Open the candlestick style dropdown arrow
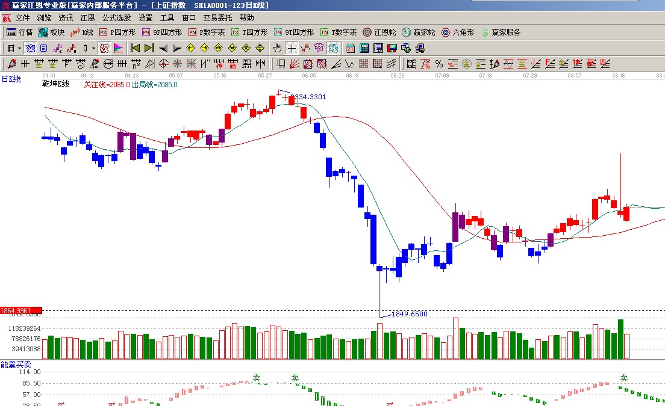The height and width of the screenshot is (406, 665). click(93, 48)
